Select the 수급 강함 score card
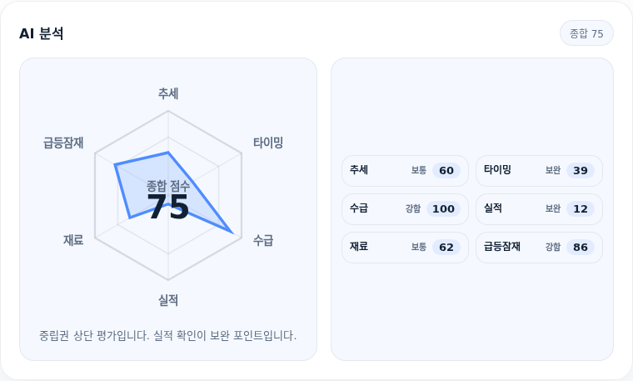633x381 pixels. point(405,209)
